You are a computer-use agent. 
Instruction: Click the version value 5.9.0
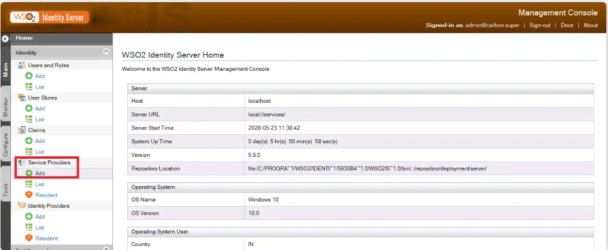[x=254, y=155]
